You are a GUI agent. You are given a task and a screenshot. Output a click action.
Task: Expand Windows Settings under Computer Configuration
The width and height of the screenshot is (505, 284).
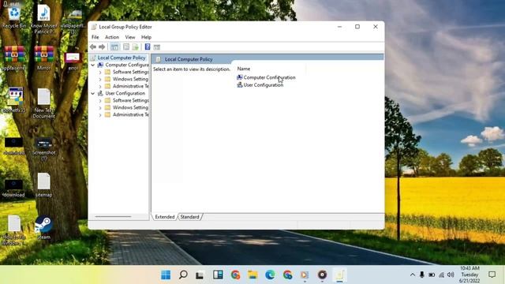(x=100, y=79)
